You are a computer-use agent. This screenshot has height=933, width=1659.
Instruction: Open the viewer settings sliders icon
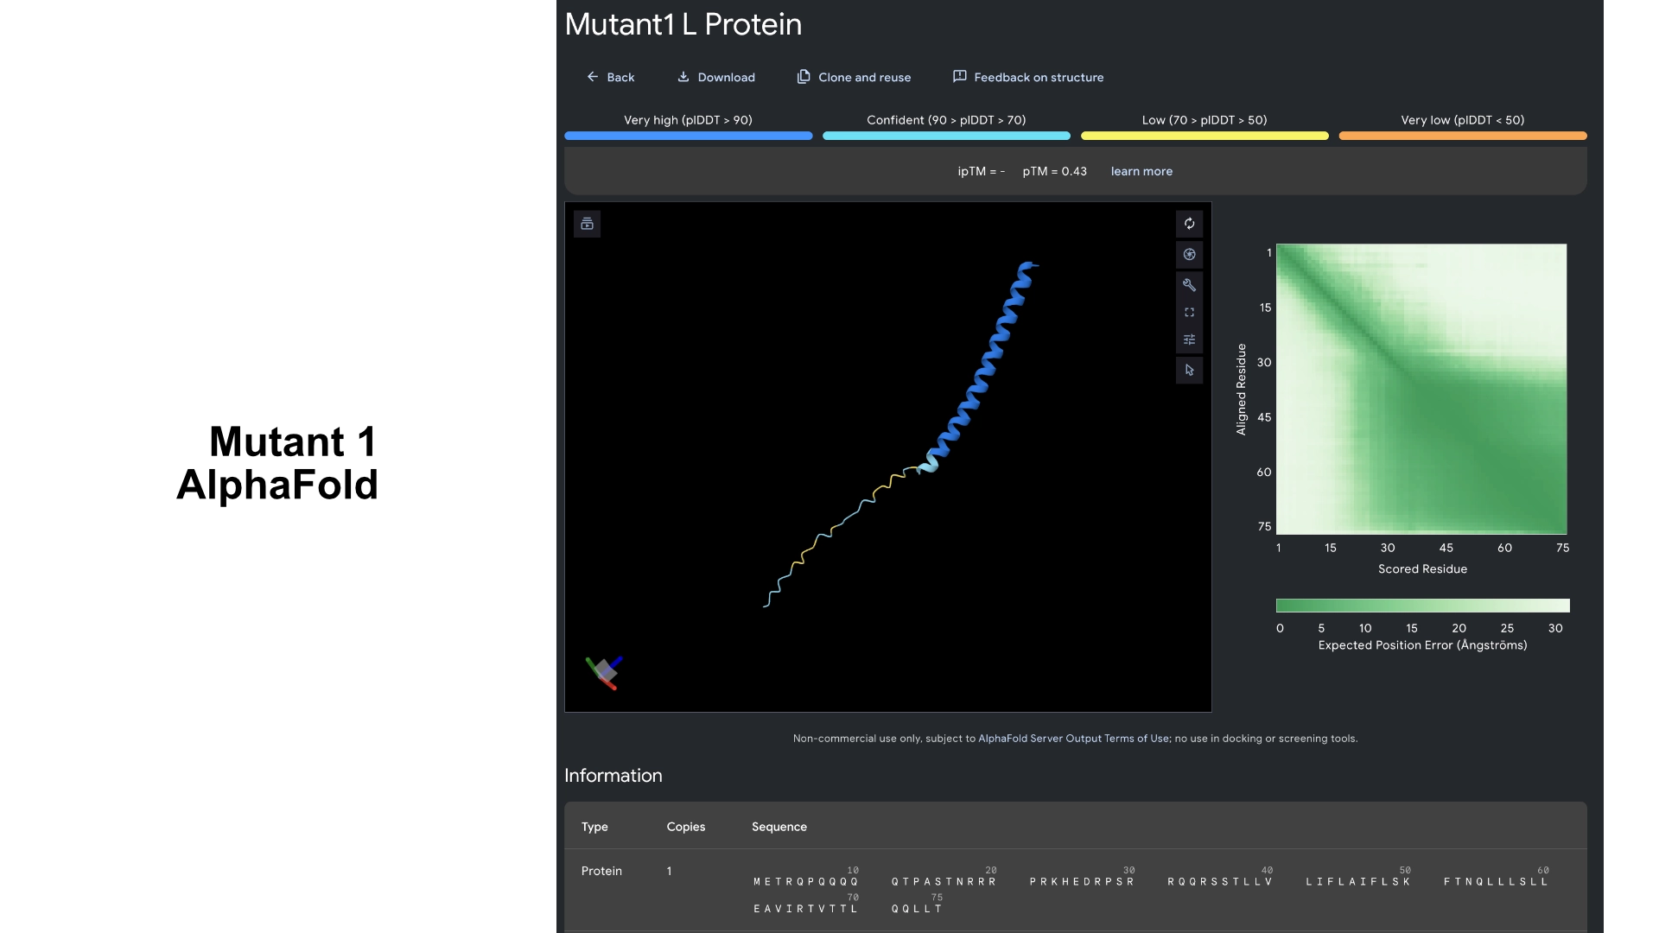[1189, 340]
